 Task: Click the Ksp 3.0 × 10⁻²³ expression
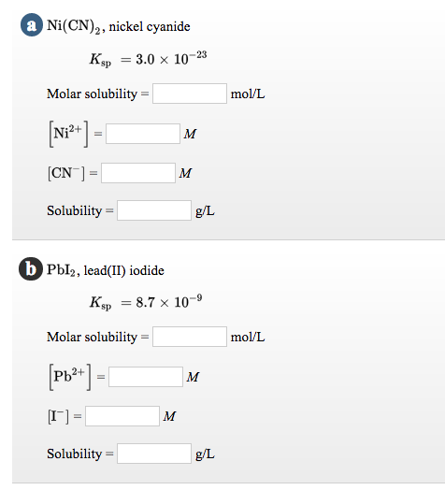(x=148, y=59)
